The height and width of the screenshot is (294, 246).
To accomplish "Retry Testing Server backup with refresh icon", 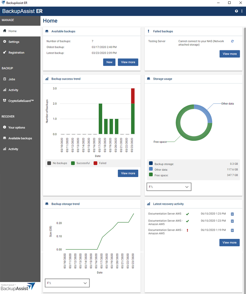I will [232, 41].
